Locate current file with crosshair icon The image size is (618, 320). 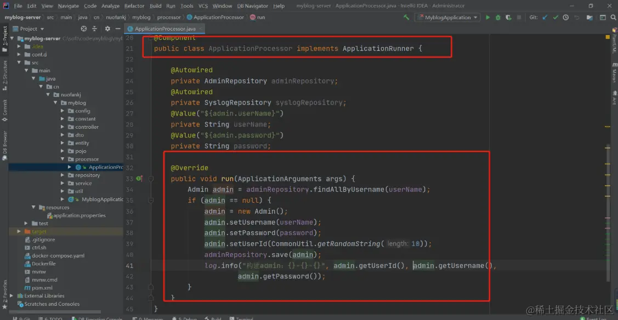[x=83, y=28]
